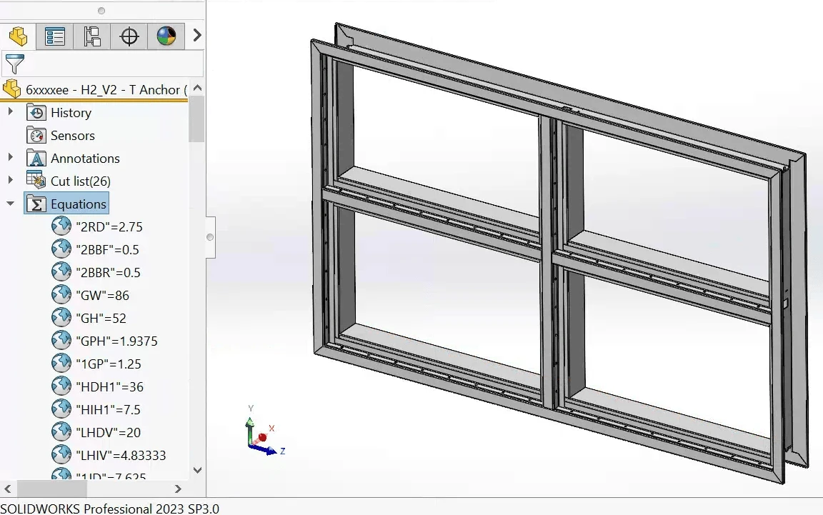Open the DimXpertManager crosshair tab
This screenshot has width=823, height=515.
coord(129,36)
